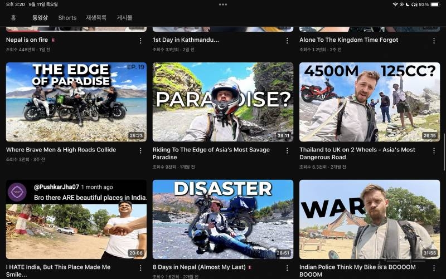Open options menu for Nepal is on fire video

140,41
